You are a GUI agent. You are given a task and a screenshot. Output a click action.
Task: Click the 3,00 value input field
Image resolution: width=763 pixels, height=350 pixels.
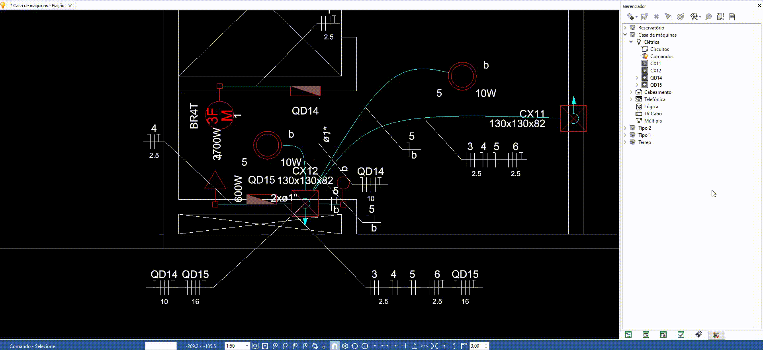[476, 346]
